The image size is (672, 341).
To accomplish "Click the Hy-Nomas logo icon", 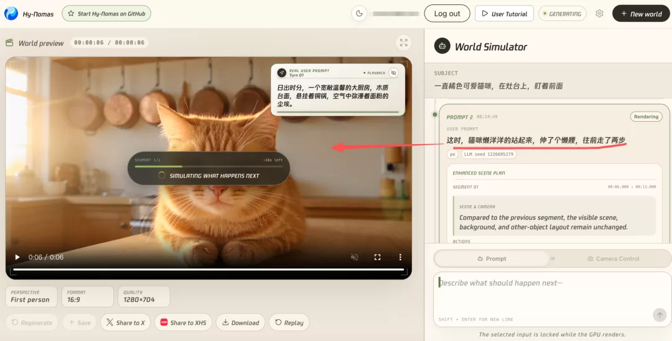I will point(11,14).
